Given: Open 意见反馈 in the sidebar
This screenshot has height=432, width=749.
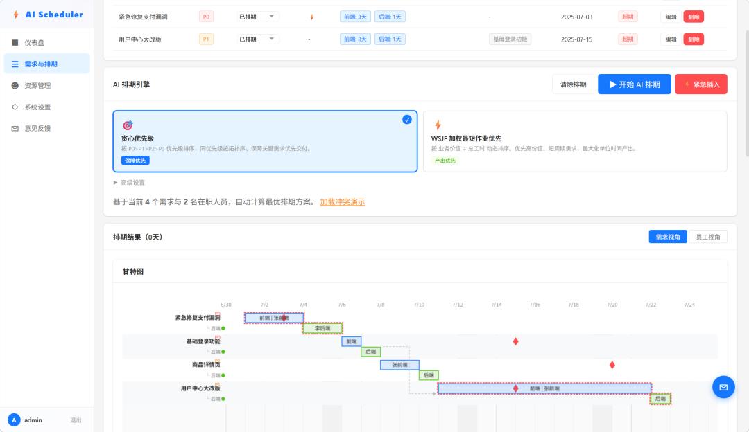Looking at the screenshot, I should point(47,128).
